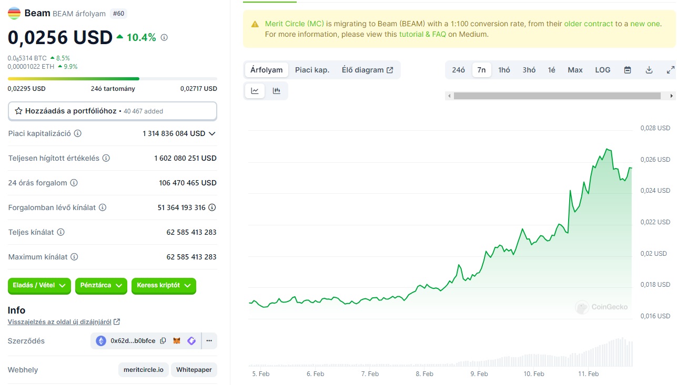677x385 pixels.
Task: Show info for Piaci kapitalizáció
Action: [78, 133]
